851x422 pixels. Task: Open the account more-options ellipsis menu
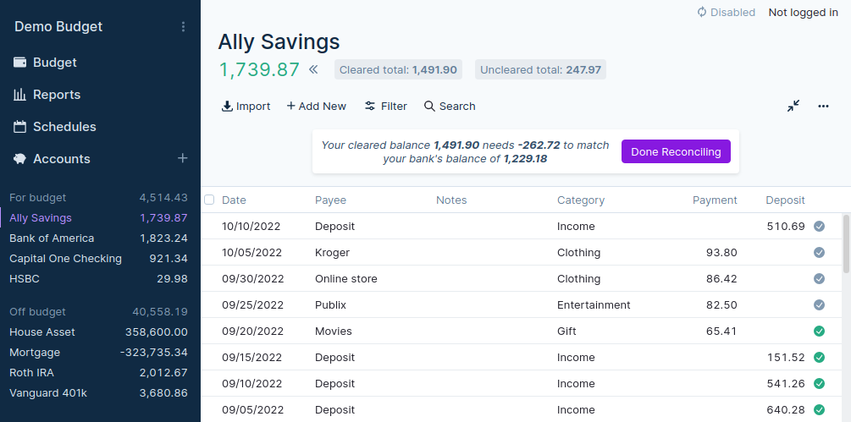(823, 107)
